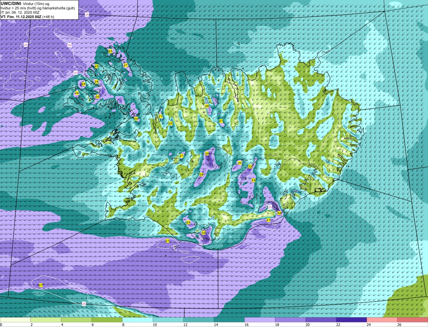428x327 pixels.
Task: Pick the legend tick label "18"
Action: (277, 325)
